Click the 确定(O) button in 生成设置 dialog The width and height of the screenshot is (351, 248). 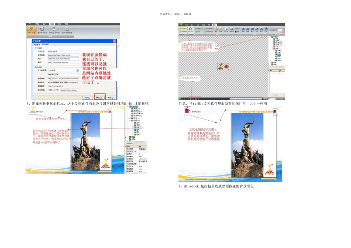99,98
